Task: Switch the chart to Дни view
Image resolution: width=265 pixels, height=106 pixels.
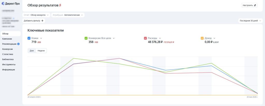Action: pyautogui.click(x=32, y=51)
